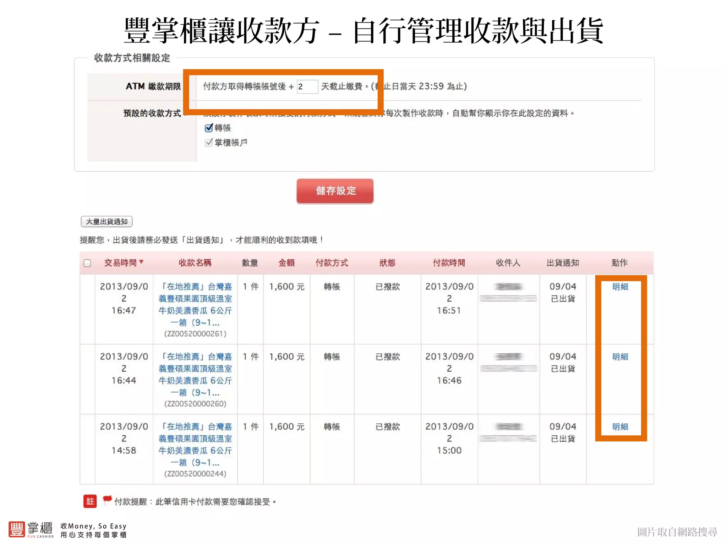
Task: Toggle the 掌櫃帳戶 account checkbox
Action: [x=209, y=142]
